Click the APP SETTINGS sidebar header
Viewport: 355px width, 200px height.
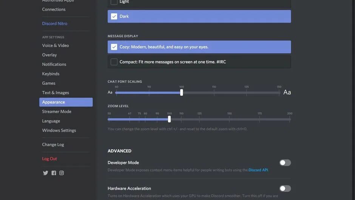(x=53, y=37)
